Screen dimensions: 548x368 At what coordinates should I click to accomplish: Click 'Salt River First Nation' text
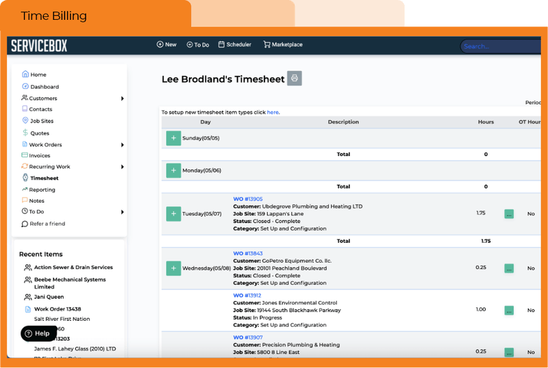click(62, 319)
